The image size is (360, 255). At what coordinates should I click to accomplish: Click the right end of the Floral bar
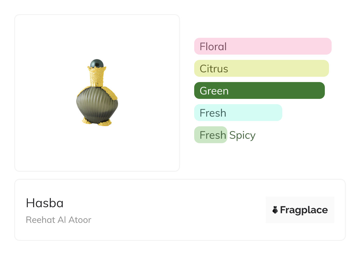pos(327,46)
